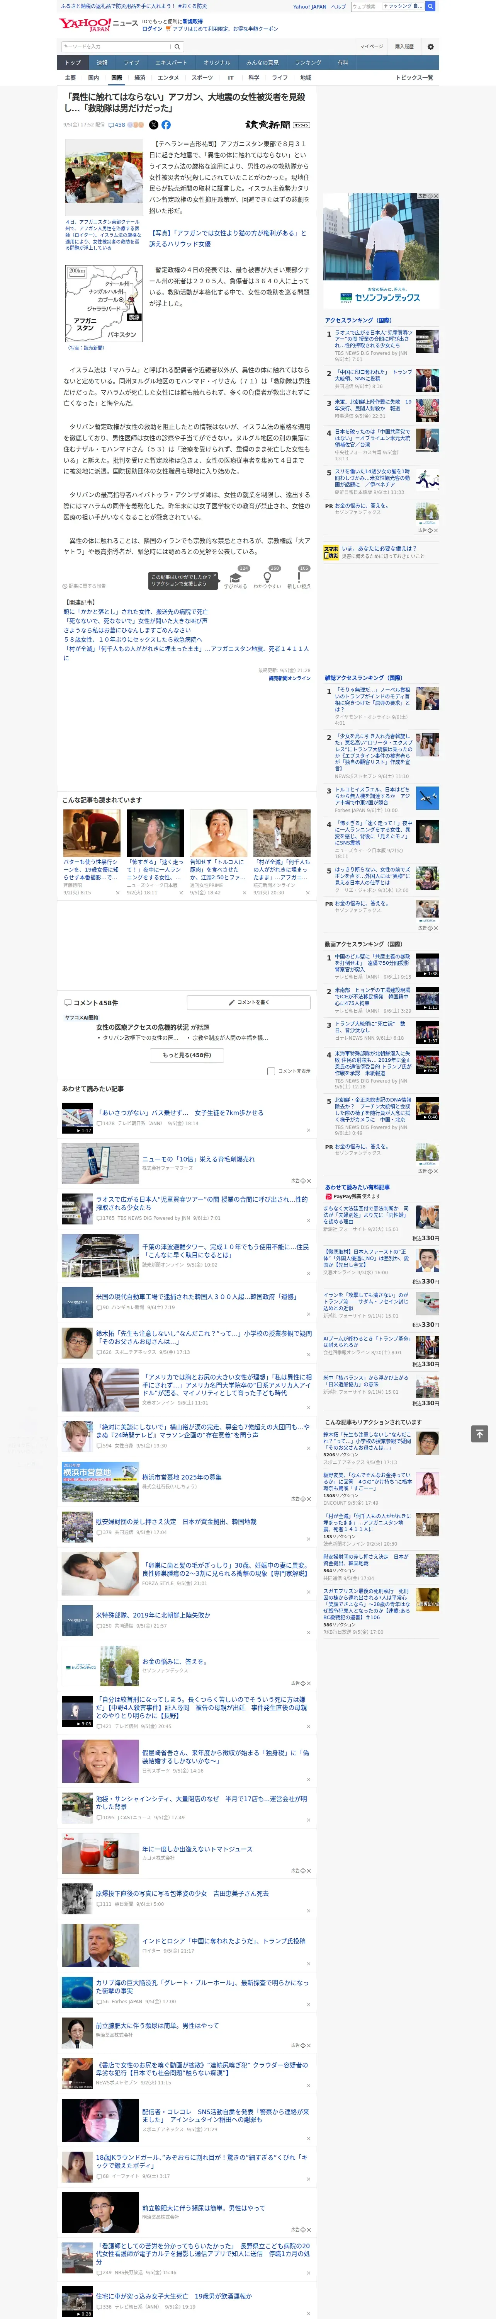
Task: Click the マイページ button
Action: pos(372,46)
